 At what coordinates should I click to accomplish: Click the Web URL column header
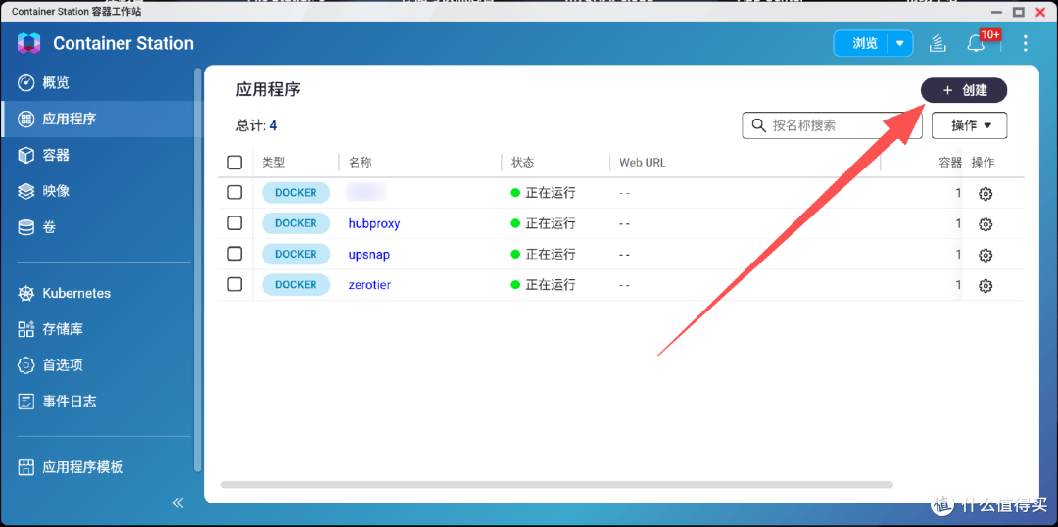click(x=643, y=163)
